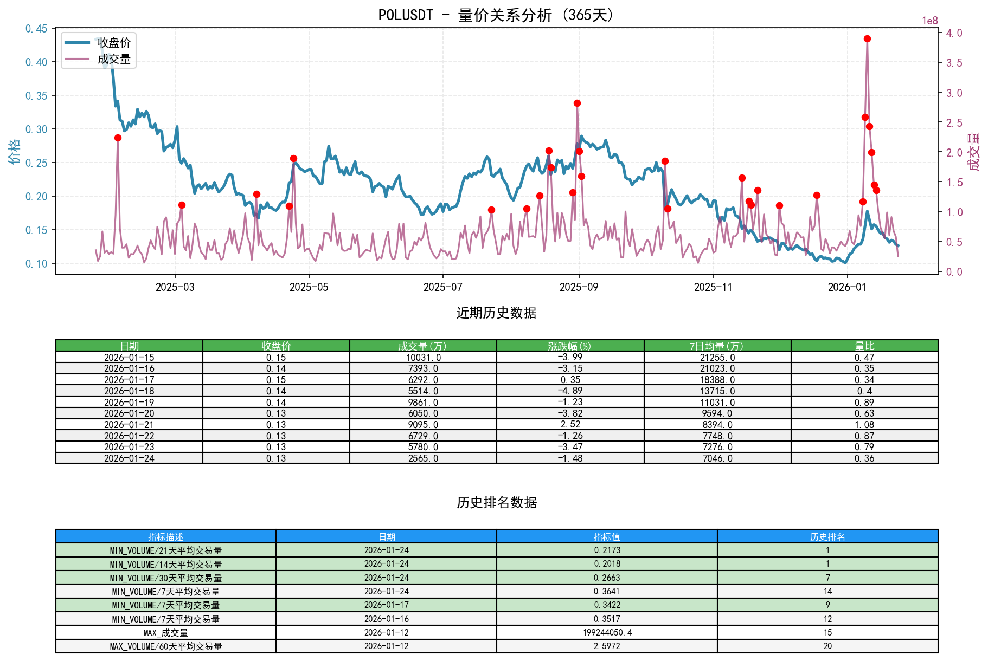988x661 pixels.
Task: Click the red marker near 2025-10 price peak
Action: tap(665, 160)
